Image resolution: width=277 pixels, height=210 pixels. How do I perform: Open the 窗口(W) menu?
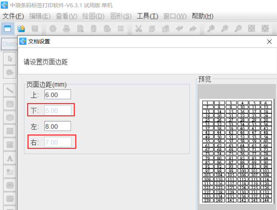(175, 16)
